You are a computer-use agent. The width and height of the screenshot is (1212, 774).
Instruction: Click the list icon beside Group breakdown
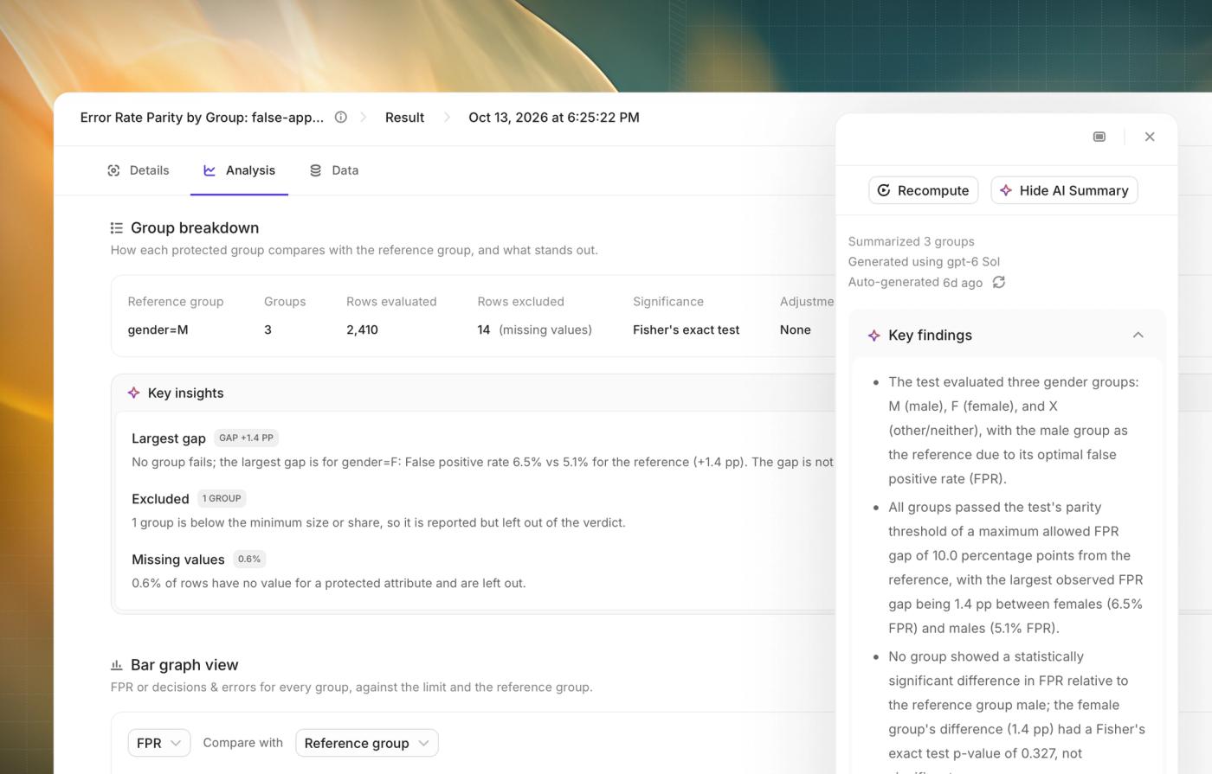(117, 228)
